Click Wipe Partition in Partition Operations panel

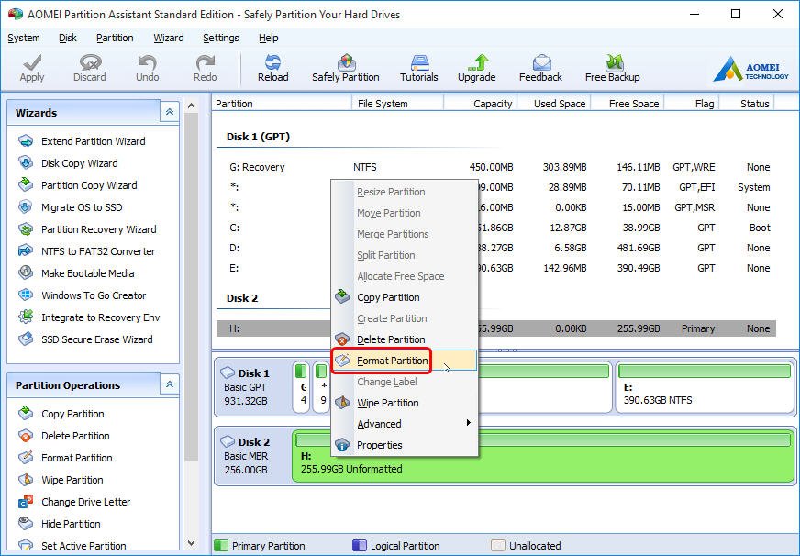[61, 480]
